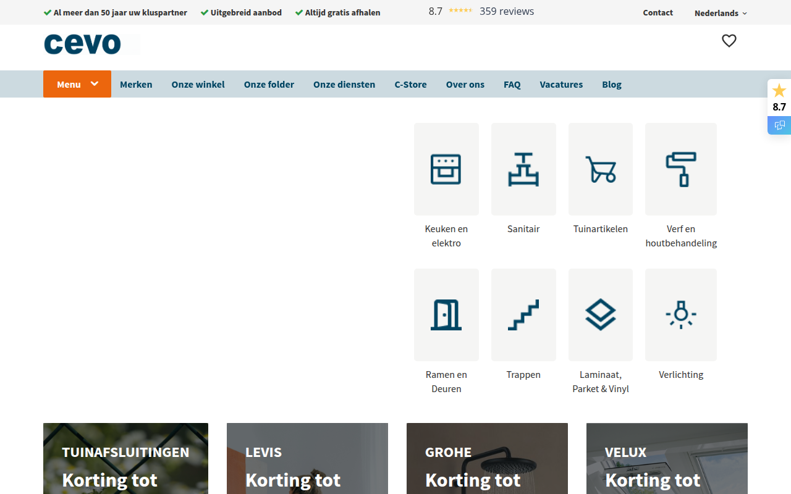The image size is (791, 494).
Task: Choose the Verlichting light bulb icon
Action: point(681,315)
